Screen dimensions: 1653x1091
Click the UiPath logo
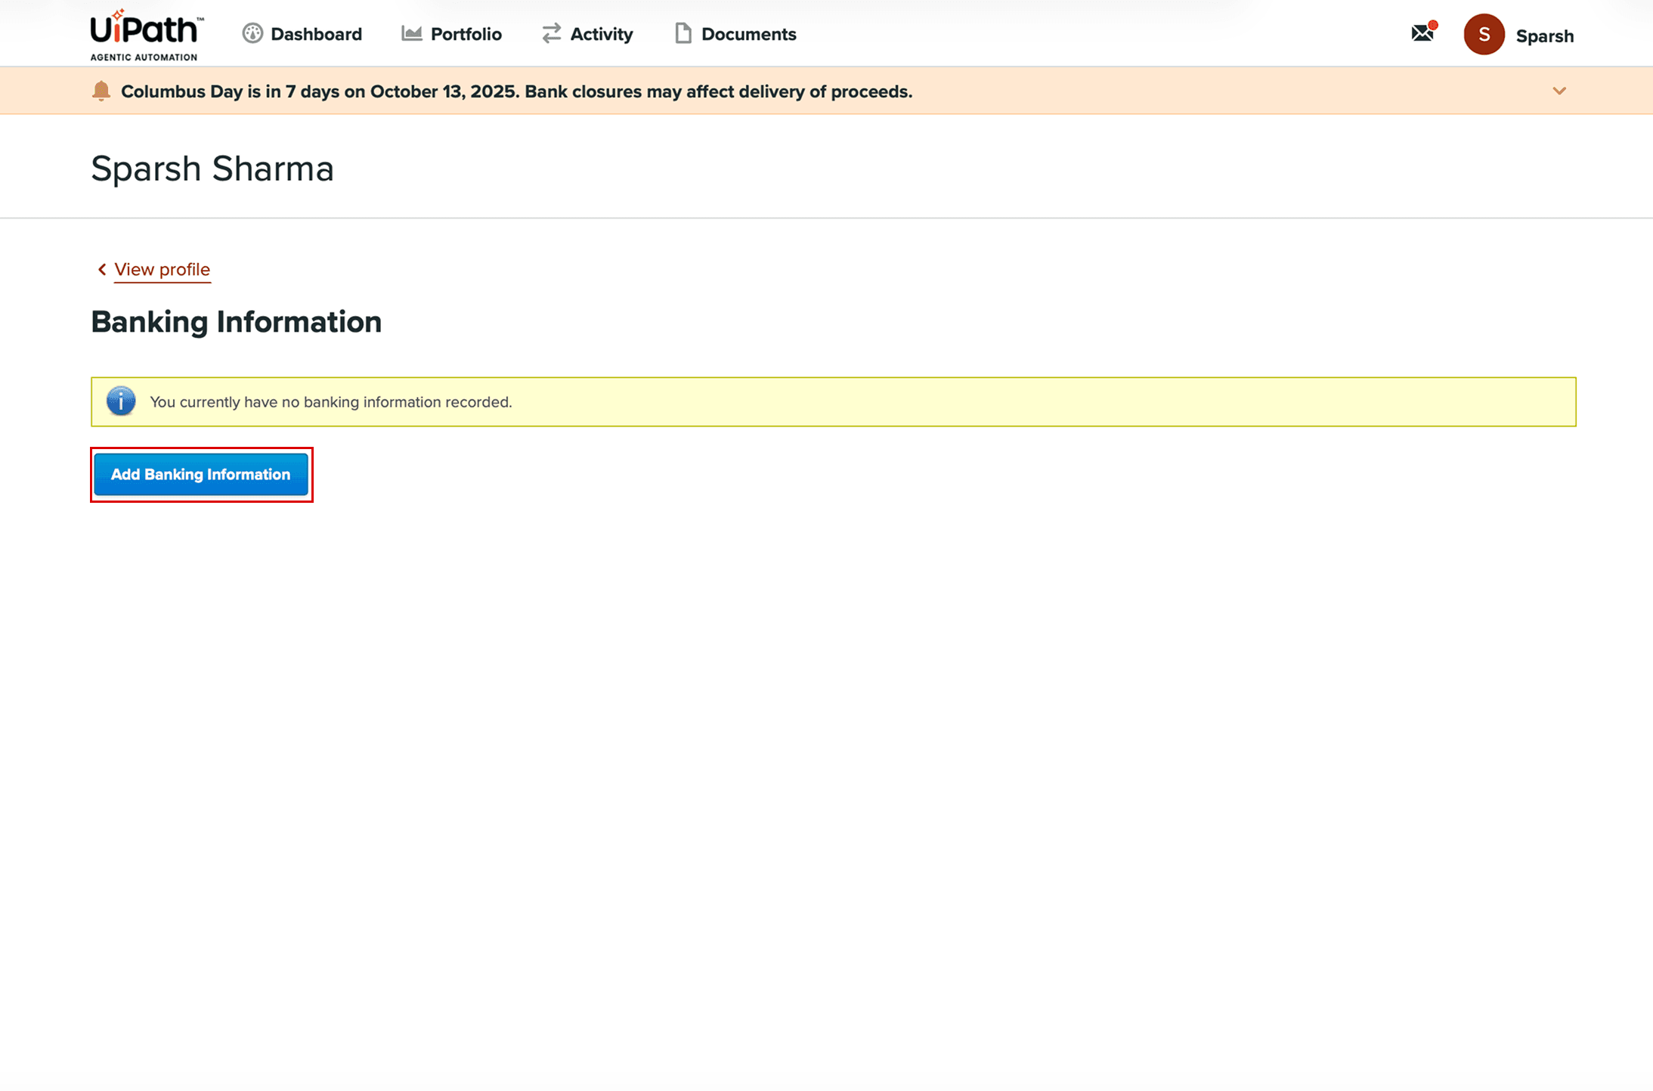147,35
